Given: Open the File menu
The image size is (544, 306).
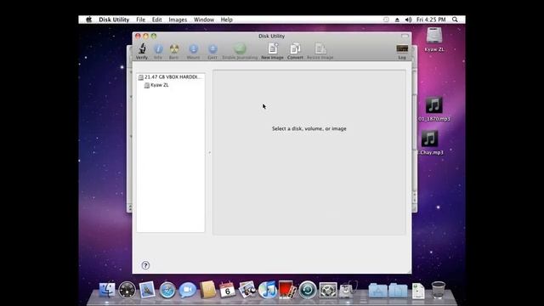Looking at the screenshot, I should point(140,20).
